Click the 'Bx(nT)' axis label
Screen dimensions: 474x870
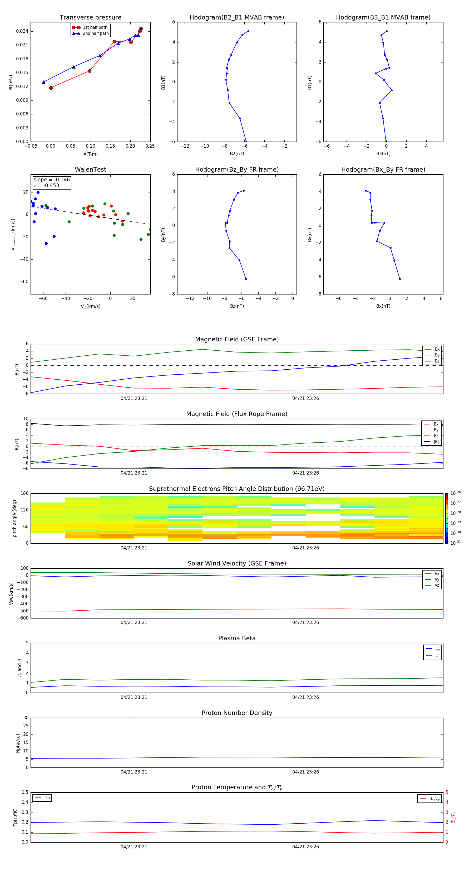(x=383, y=306)
